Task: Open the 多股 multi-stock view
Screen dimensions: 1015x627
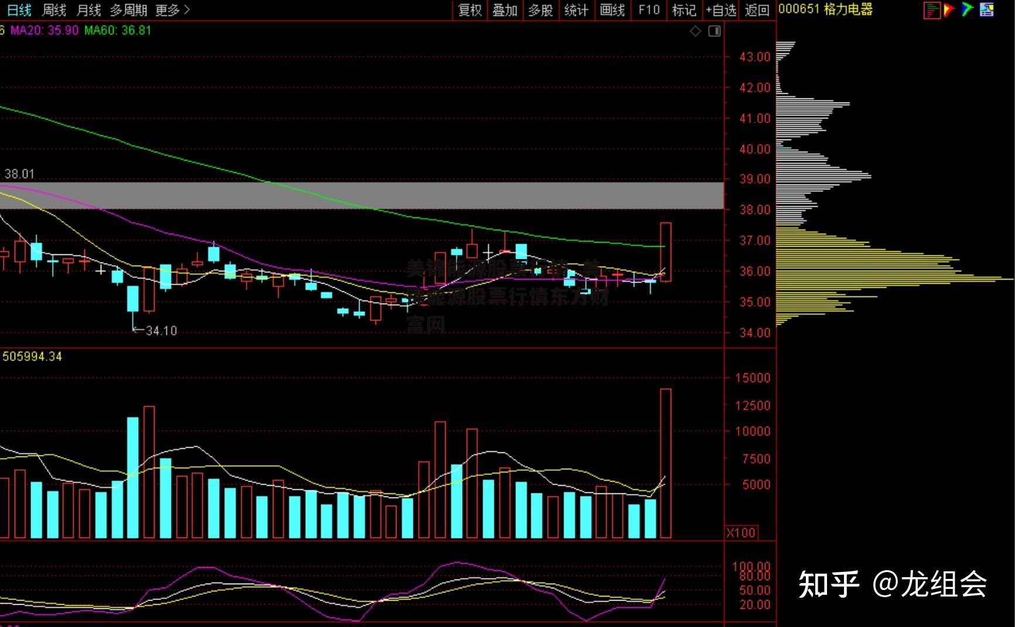Action: [541, 10]
